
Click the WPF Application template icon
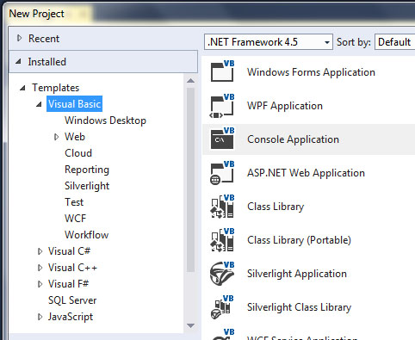pos(222,106)
